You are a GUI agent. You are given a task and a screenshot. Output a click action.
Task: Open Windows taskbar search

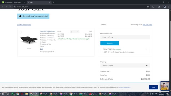[8, 94]
